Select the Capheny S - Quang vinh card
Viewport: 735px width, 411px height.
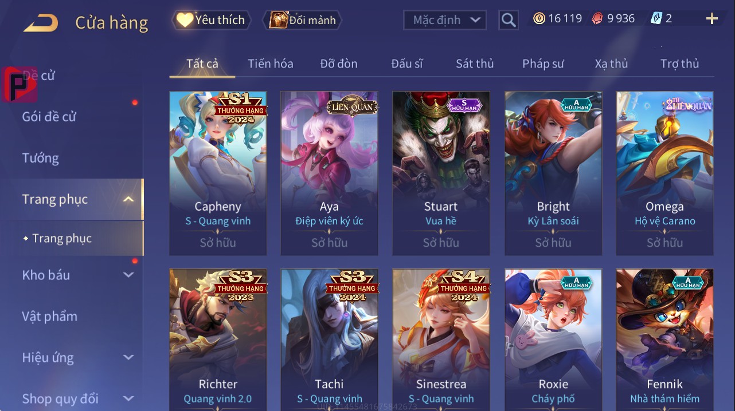(218, 173)
